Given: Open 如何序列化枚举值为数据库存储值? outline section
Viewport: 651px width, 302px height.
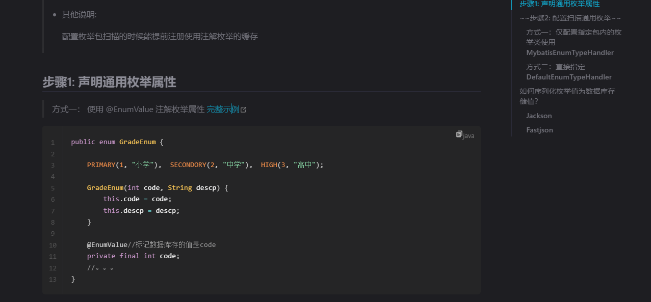Looking at the screenshot, I should point(567,96).
